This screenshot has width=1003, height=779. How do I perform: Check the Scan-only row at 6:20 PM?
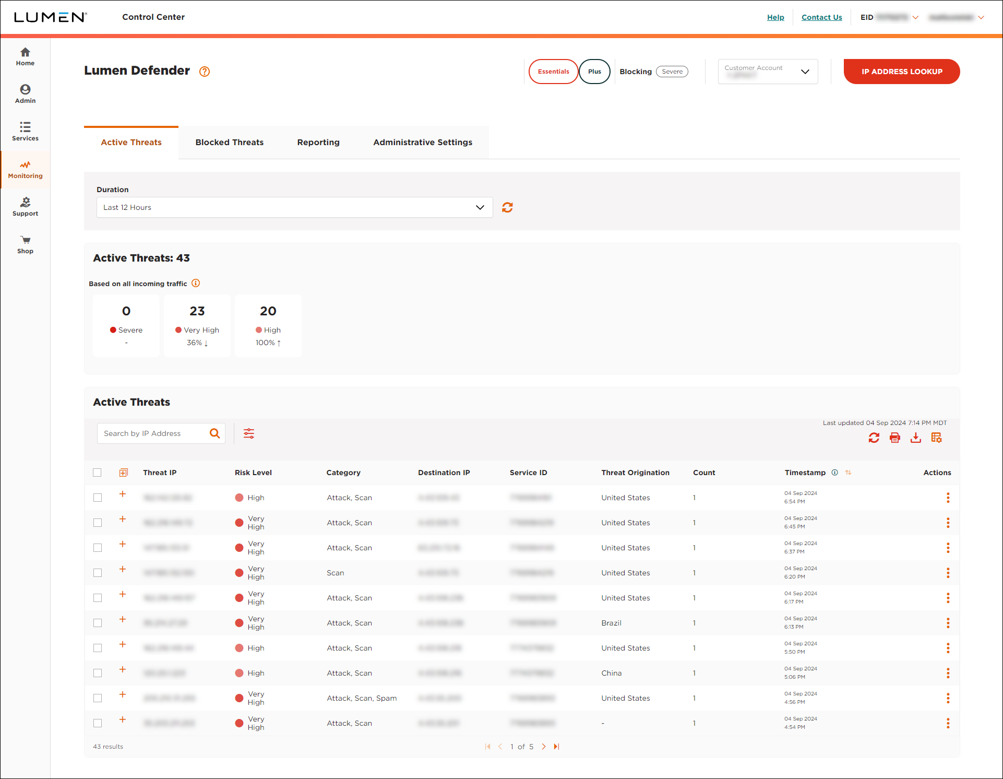coord(98,573)
